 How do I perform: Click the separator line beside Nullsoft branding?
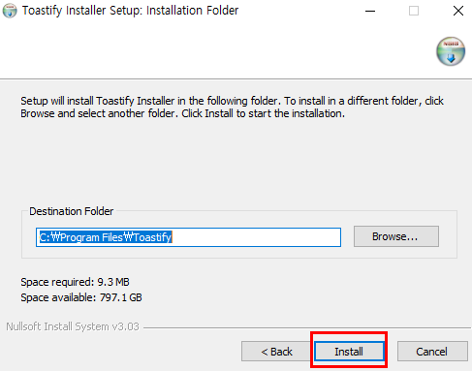(307, 327)
